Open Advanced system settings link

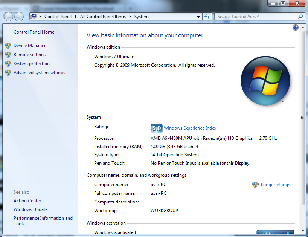point(39,73)
